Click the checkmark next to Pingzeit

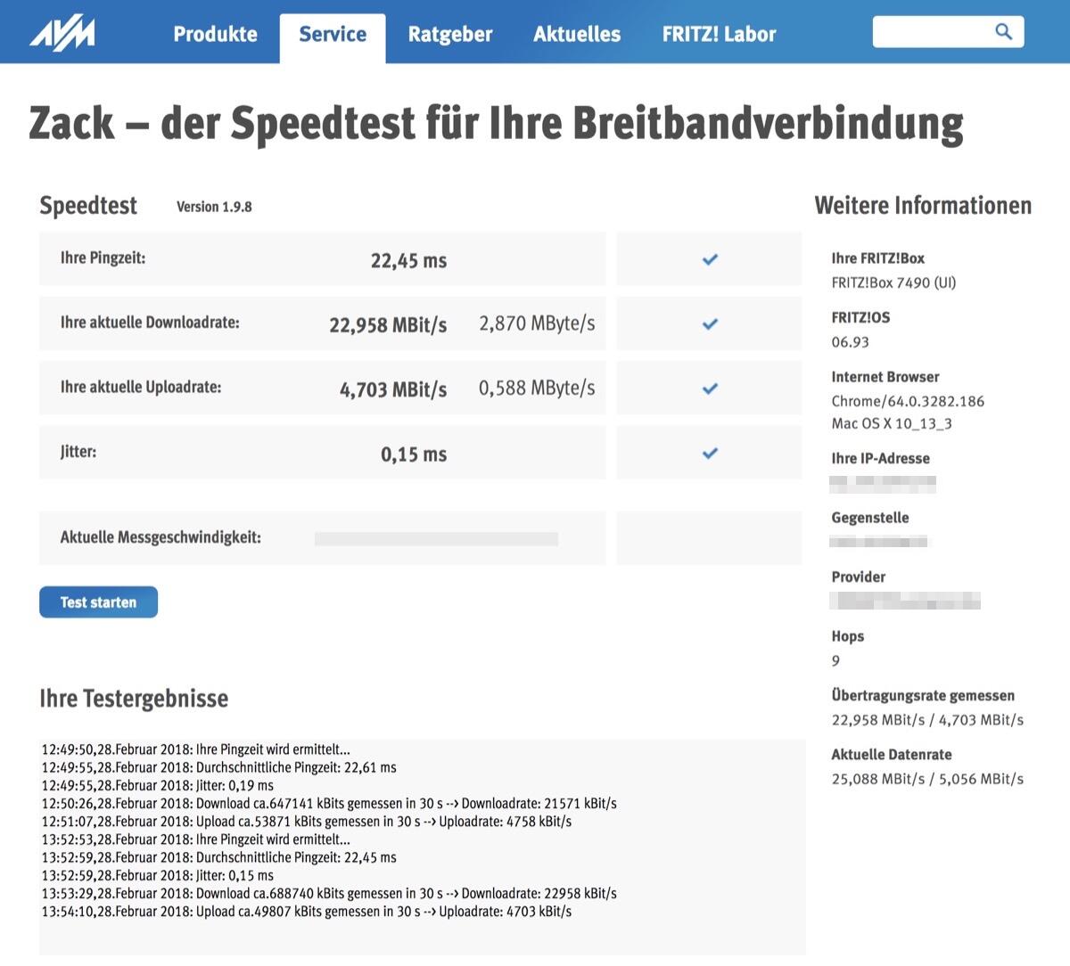click(710, 259)
